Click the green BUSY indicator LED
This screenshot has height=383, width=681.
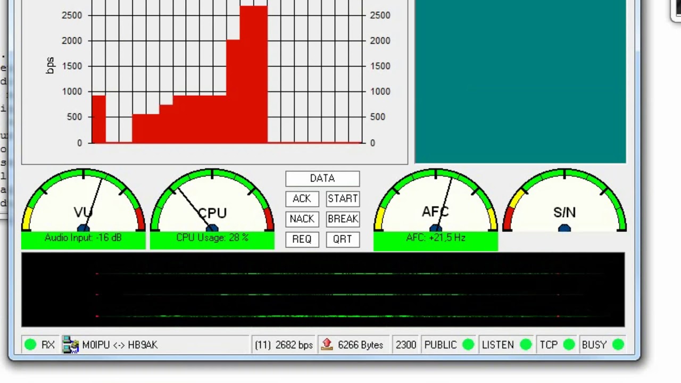(x=618, y=345)
